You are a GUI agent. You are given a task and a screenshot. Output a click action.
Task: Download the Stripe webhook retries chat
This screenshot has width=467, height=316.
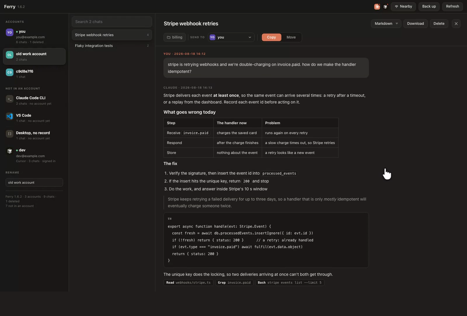tap(415, 24)
